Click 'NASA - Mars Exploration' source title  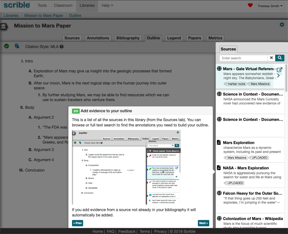pyautogui.click(x=246, y=168)
